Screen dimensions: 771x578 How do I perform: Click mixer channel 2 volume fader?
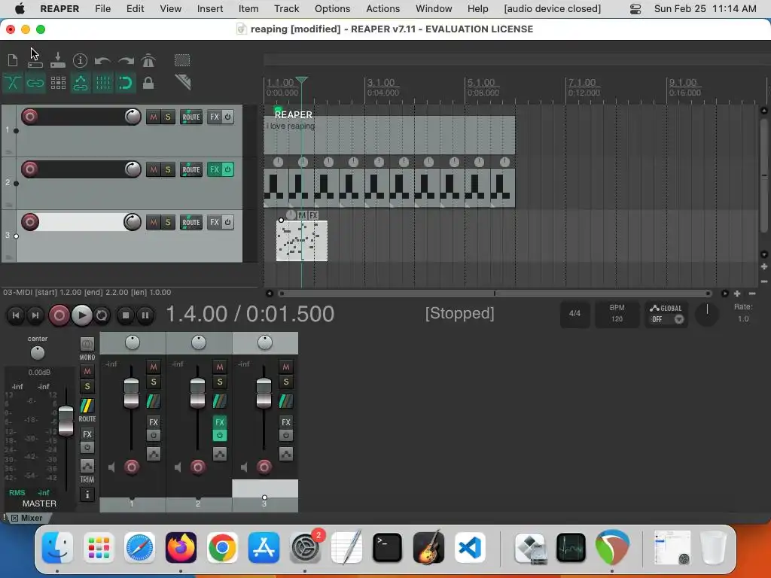[198, 393]
